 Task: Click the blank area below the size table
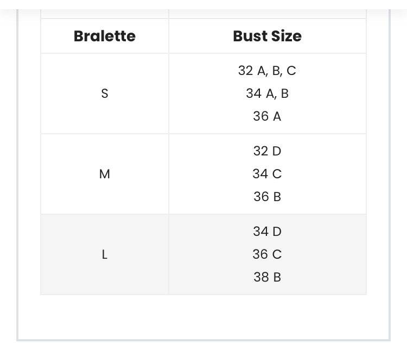(203, 315)
